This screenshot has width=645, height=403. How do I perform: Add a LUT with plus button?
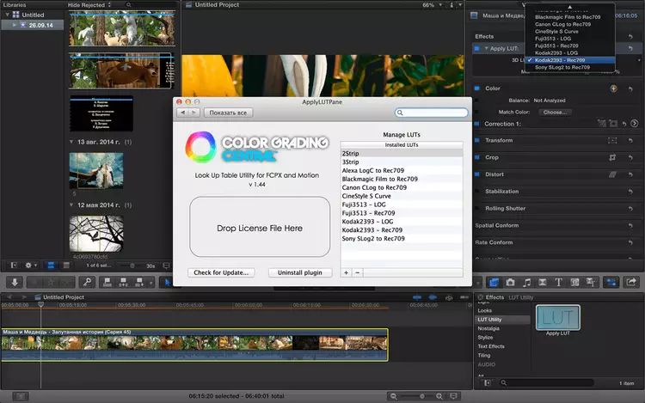point(346,272)
